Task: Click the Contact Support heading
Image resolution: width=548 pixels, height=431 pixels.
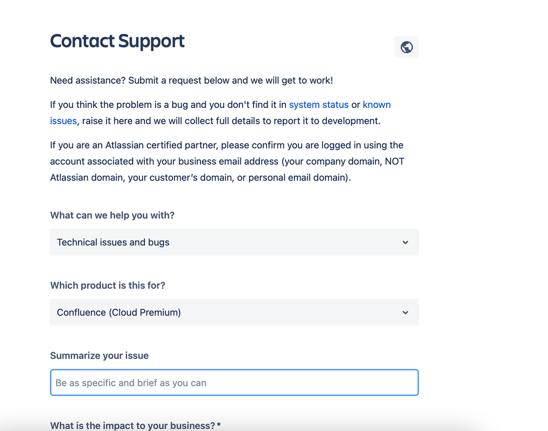Action: (117, 41)
